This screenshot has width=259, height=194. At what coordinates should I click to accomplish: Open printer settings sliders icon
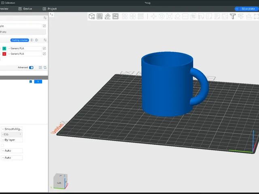click(x=45, y=18)
